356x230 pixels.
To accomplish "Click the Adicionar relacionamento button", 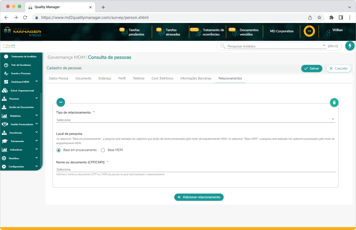I will pos(199,197).
